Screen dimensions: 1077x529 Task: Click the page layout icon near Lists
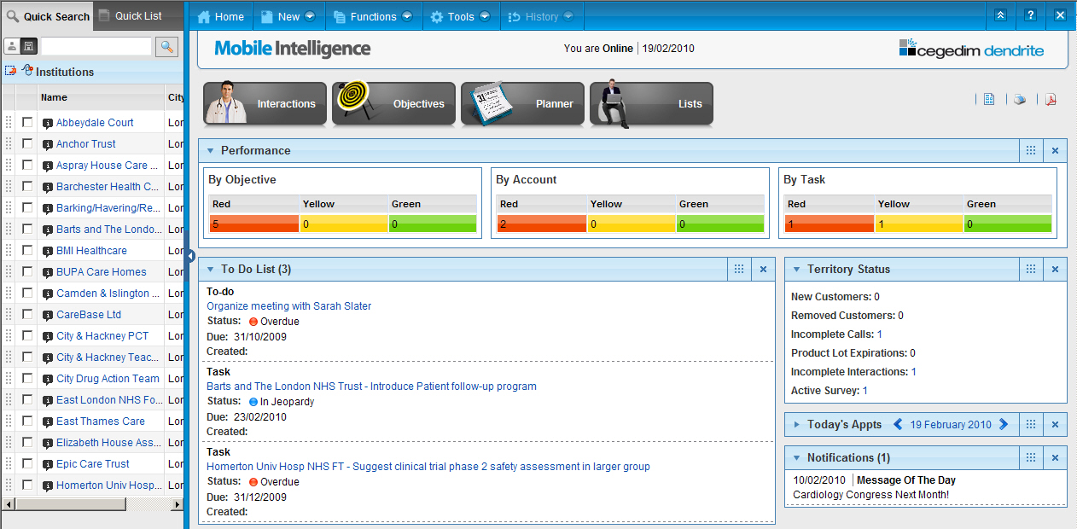pos(989,100)
